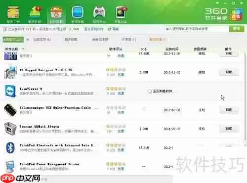247x183 pixels.
Task: Click the refresh icon beside show system software
Action: tap(109, 29)
